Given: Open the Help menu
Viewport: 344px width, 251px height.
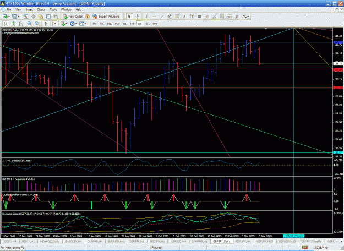Looking at the screenshot, I should coord(79,10).
